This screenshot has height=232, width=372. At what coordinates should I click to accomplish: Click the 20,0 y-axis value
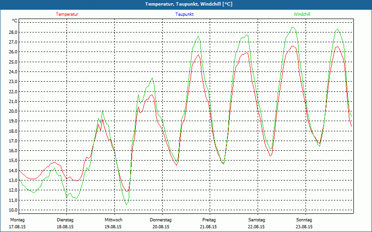[x=13, y=111]
